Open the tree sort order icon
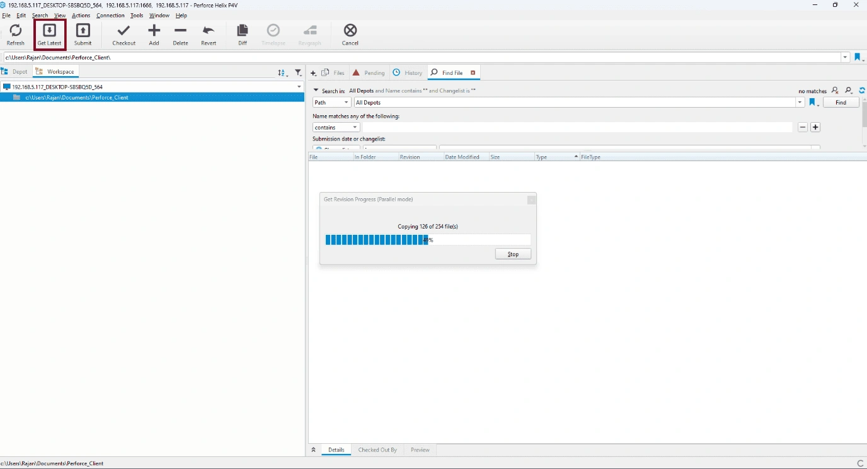Image resolution: width=867 pixels, height=469 pixels. point(282,73)
